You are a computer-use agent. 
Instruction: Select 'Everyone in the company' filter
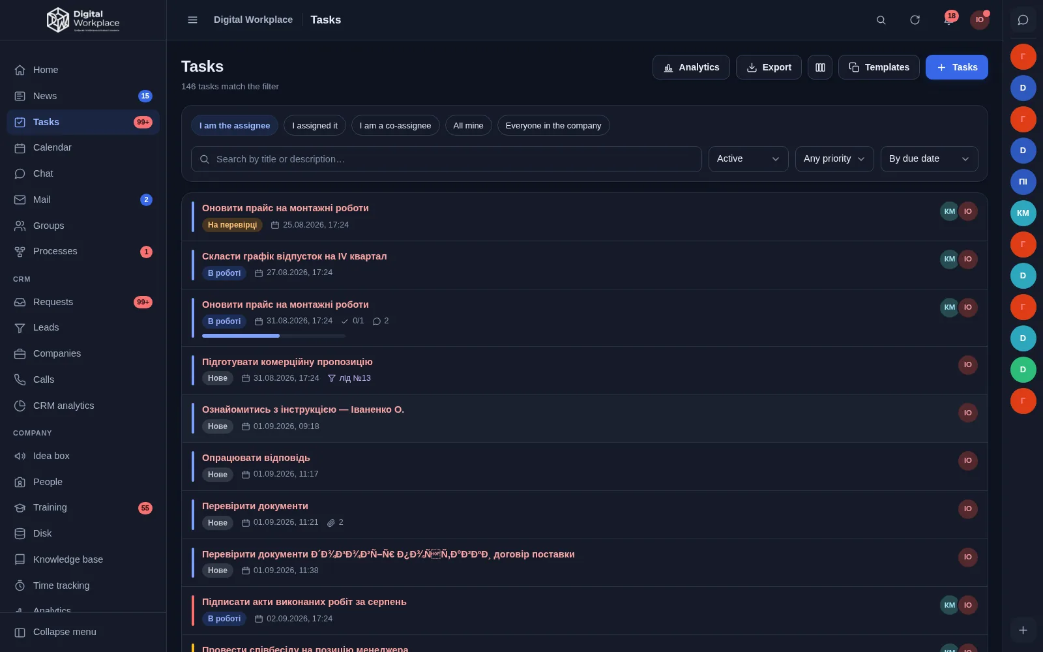553,125
